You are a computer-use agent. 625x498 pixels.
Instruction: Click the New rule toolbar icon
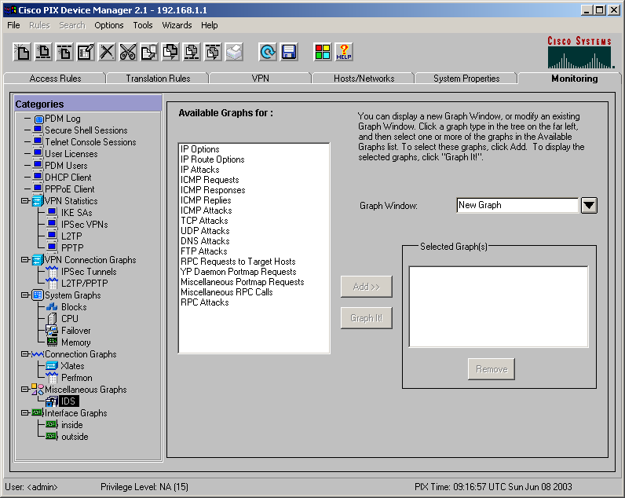(x=22, y=52)
